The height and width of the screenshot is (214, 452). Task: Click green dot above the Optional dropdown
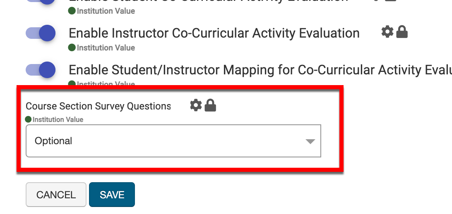pyautogui.click(x=28, y=119)
